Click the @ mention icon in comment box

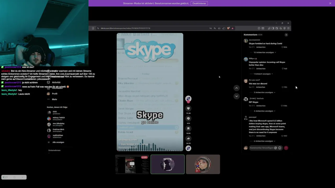click(275, 148)
